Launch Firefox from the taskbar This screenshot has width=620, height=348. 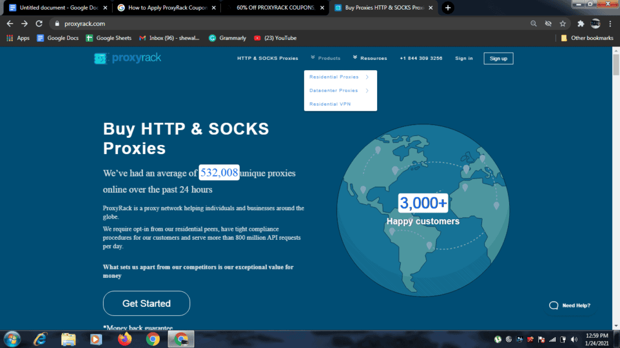pos(125,340)
